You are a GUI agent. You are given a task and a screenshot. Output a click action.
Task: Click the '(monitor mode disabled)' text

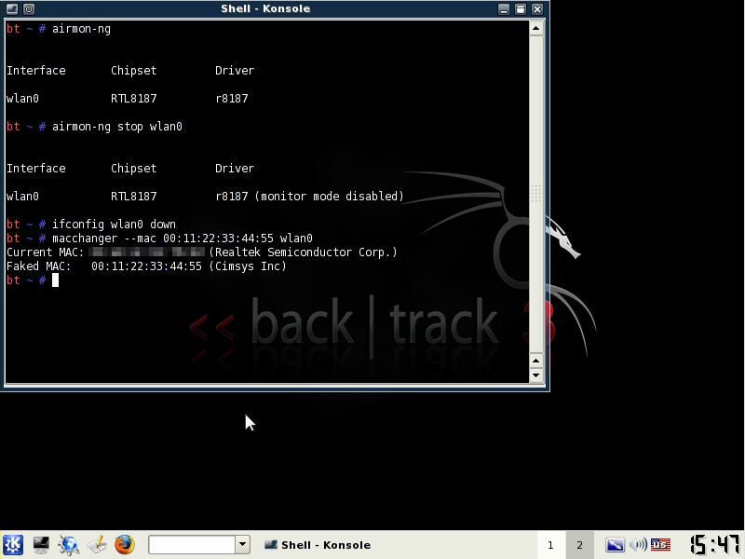tap(330, 197)
